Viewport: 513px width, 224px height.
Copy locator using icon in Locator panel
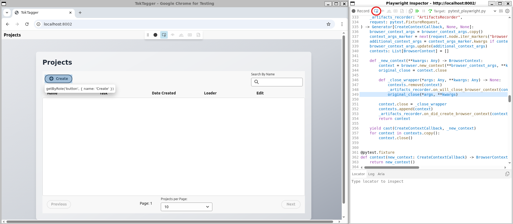[x=507, y=174]
